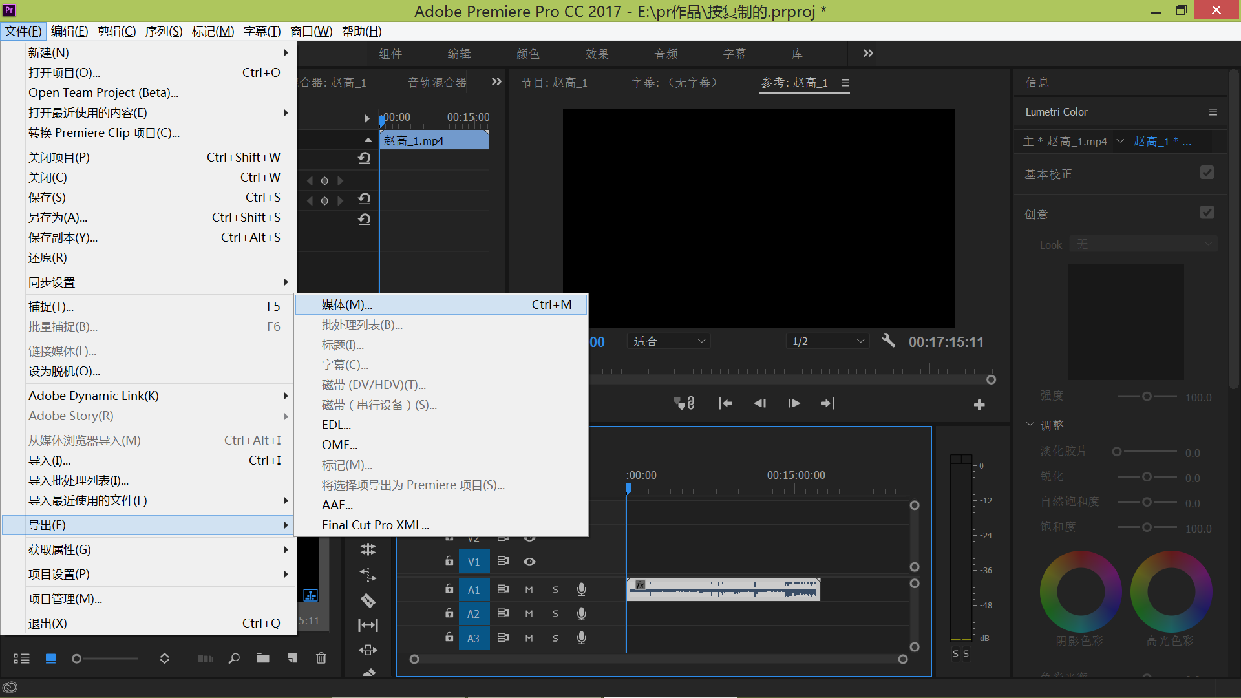The width and height of the screenshot is (1241, 698).
Task: Click Automate to Sequence icon
Action: 205,659
